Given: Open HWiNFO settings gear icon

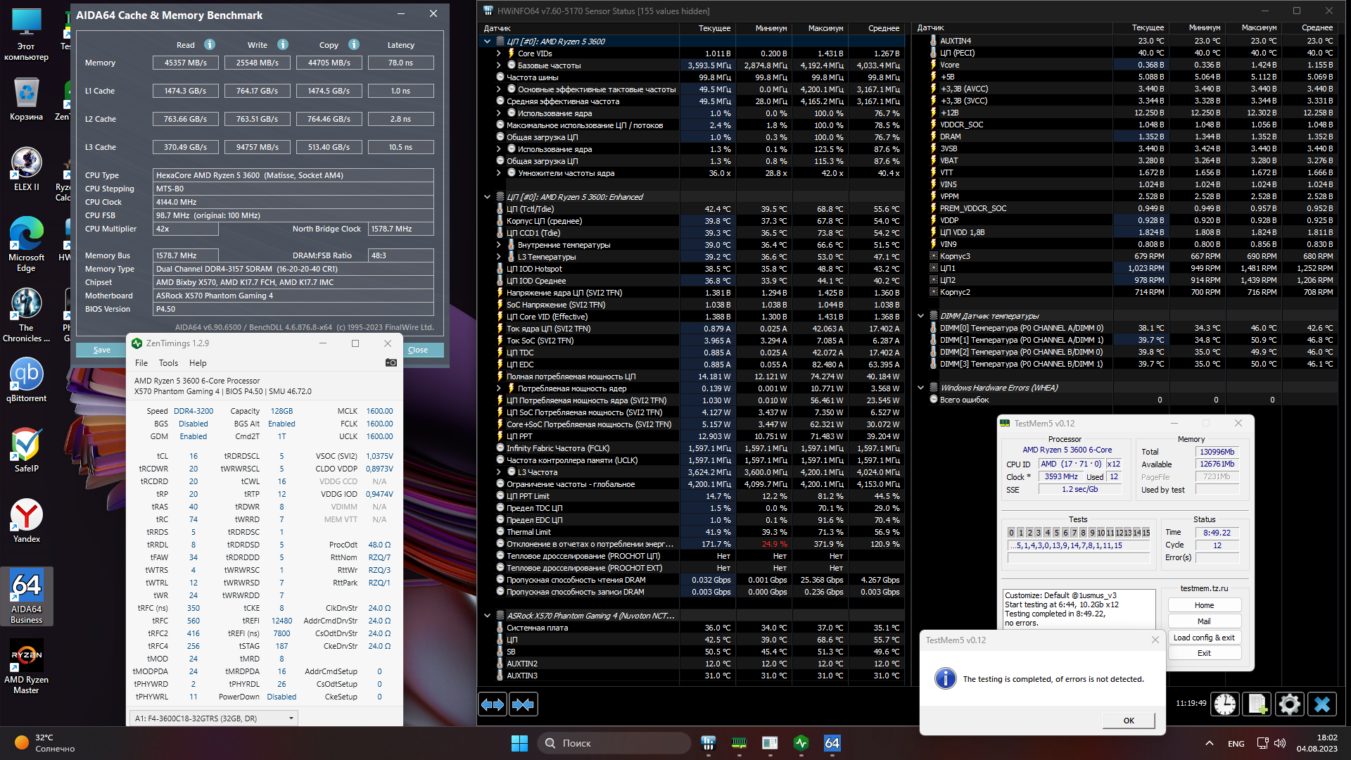Looking at the screenshot, I should pyautogui.click(x=1289, y=704).
